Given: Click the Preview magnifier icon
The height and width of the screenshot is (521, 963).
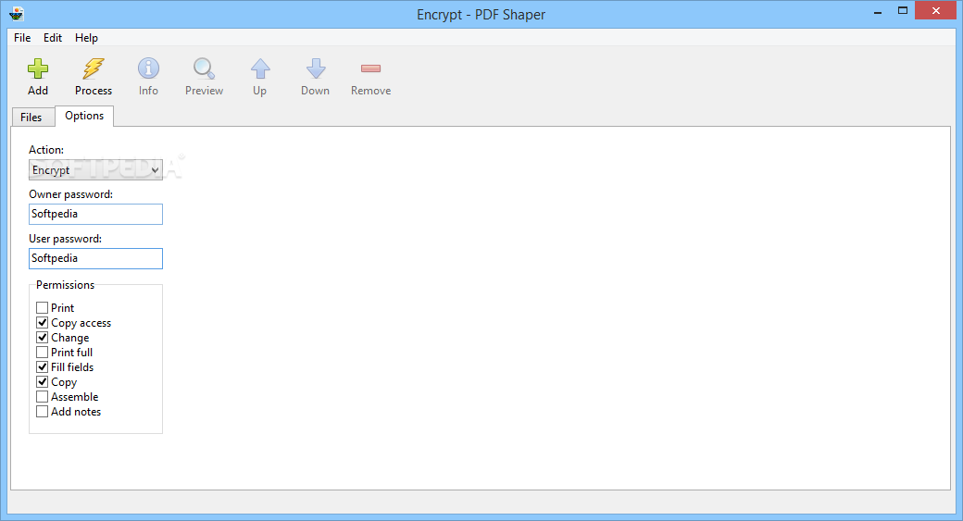Looking at the screenshot, I should click(x=204, y=68).
